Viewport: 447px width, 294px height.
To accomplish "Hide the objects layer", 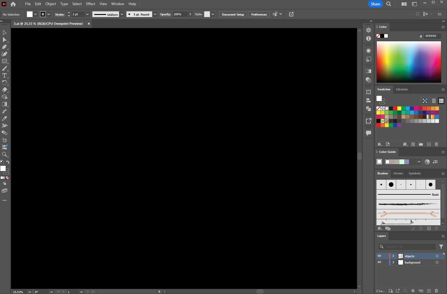I will pos(379,256).
